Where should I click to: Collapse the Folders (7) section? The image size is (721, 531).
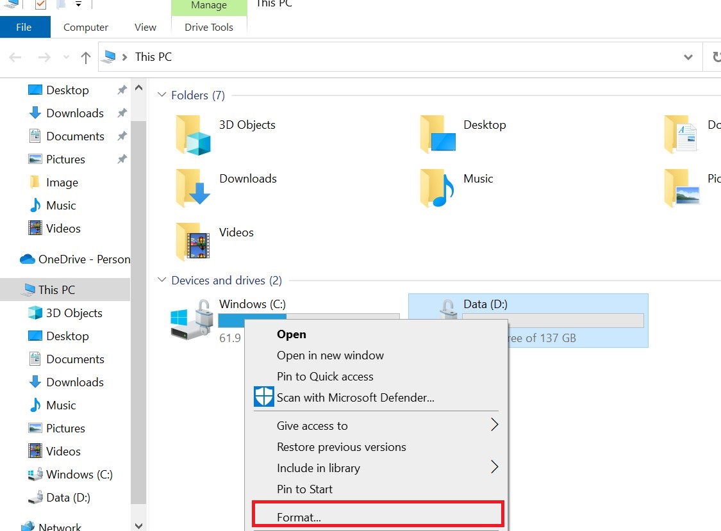point(162,94)
